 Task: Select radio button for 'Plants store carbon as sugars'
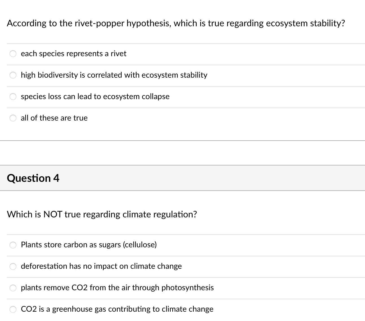click(13, 245)
